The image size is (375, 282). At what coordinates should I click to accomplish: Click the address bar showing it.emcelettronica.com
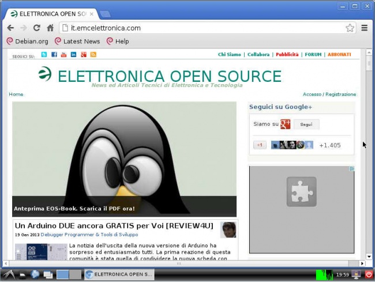click(x=202, y=28)
